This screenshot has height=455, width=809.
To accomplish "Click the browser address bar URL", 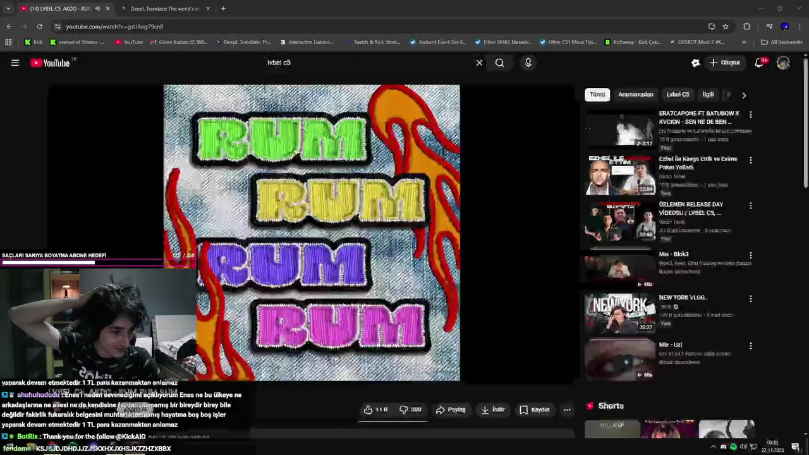I will click(114, 27).
